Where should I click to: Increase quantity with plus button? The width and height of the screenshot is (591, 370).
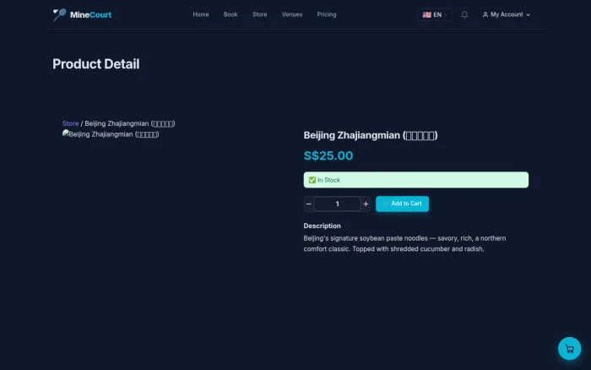coord(366,204)
